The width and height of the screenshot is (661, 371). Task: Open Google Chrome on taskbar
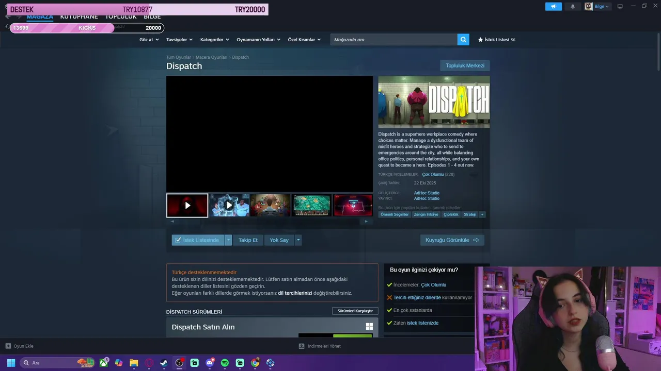click(x=255, y=363)
